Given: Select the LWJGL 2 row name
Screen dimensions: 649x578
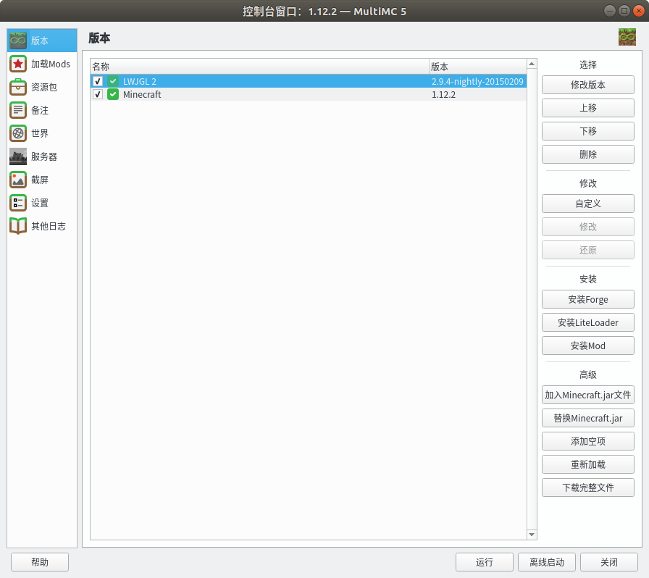Looking at the screenshot, I should tap(140, 81).
